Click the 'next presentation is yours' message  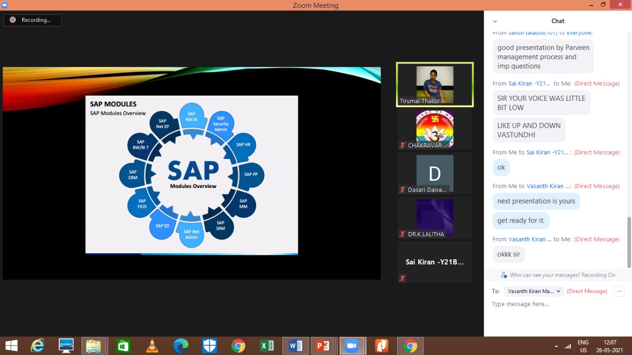[536, 201]
